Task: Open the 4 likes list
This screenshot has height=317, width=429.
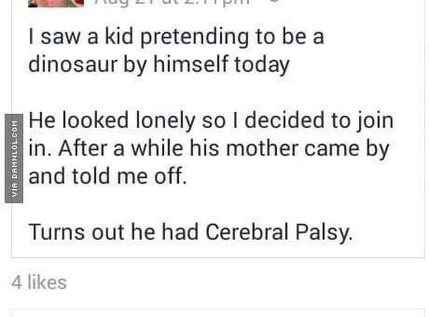Action: pos(39,283)
